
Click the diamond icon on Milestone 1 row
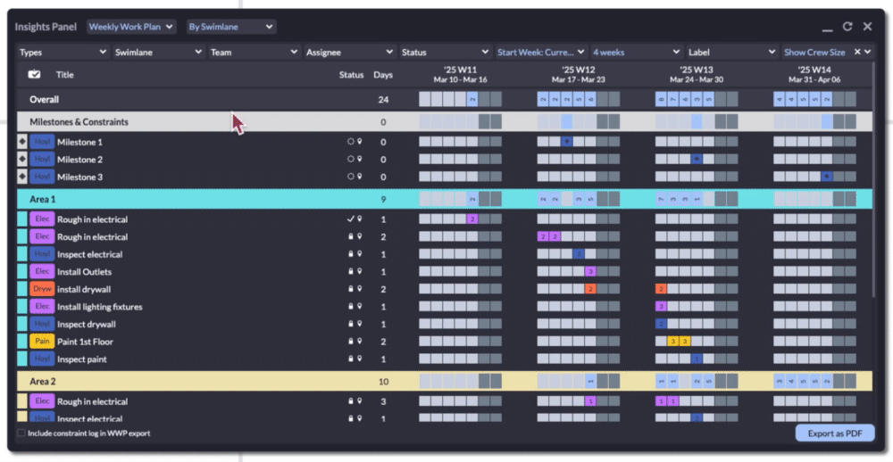[22, 142]
